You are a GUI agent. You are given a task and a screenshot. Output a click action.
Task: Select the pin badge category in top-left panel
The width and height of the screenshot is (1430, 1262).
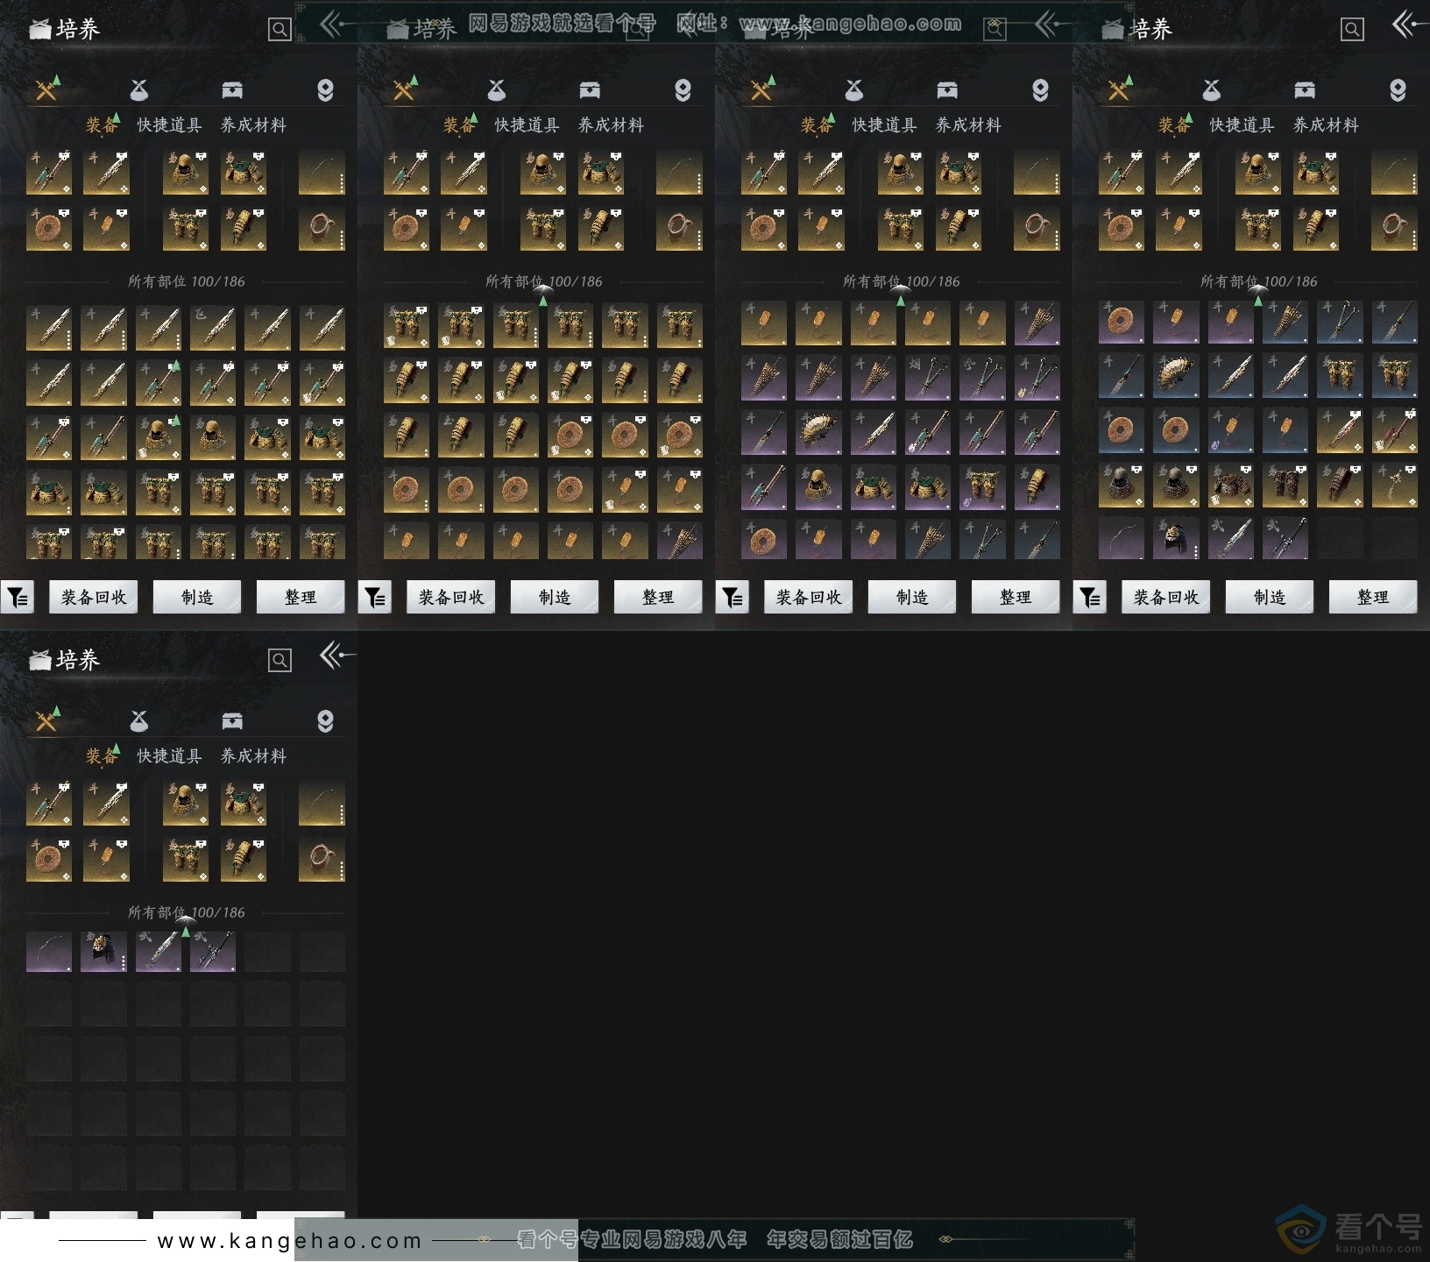coord(325,90)
